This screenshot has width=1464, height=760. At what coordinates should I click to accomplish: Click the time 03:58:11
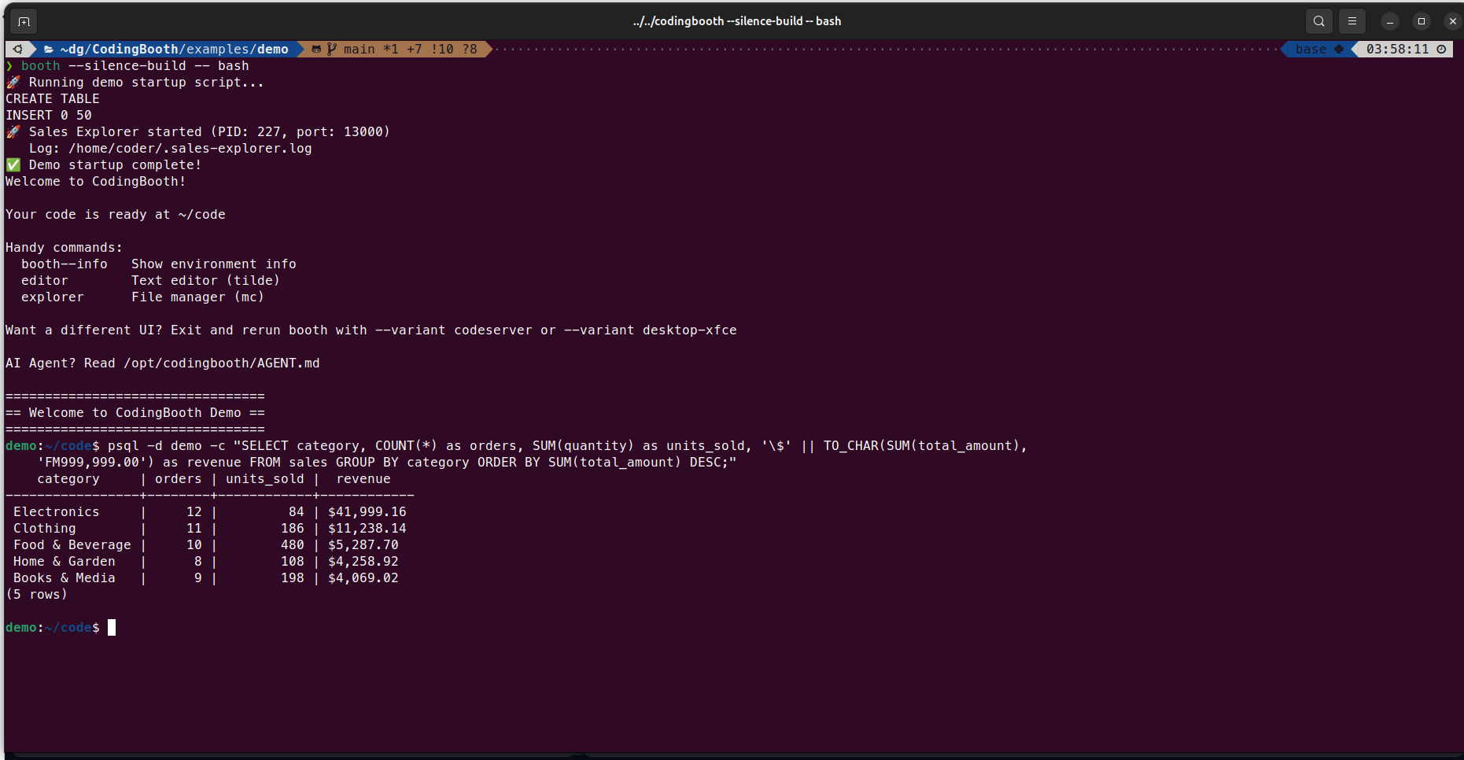coord(1397,49)
